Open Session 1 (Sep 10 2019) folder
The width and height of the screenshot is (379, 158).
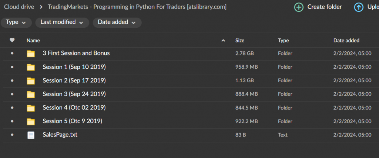click(74, 67)
